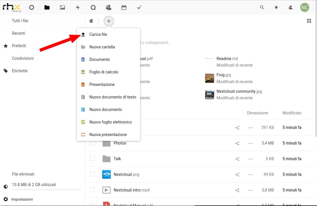
Task: Open the Nextcloud community.jpg thumbnail
Action: (209, 95)
